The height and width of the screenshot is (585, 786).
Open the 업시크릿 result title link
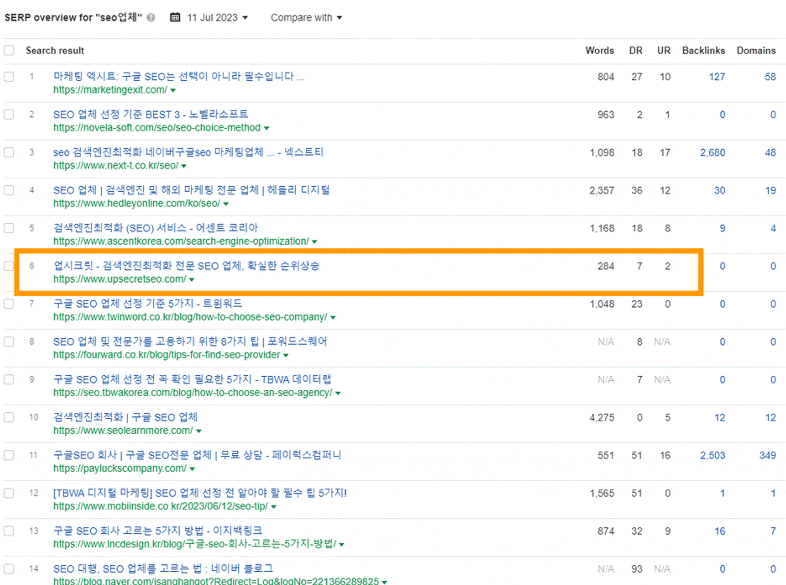(187, 265)
